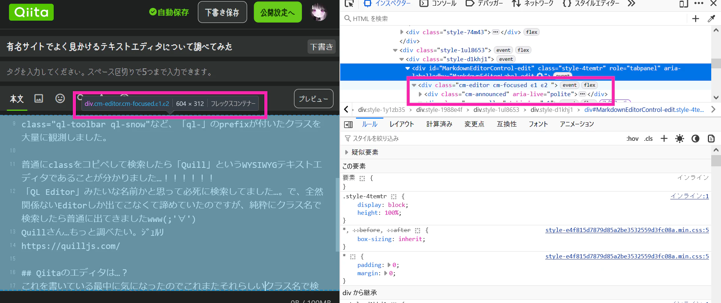Expand the margin shorthand property
Viewport: 721px width, 303px height.
point(386,273)
